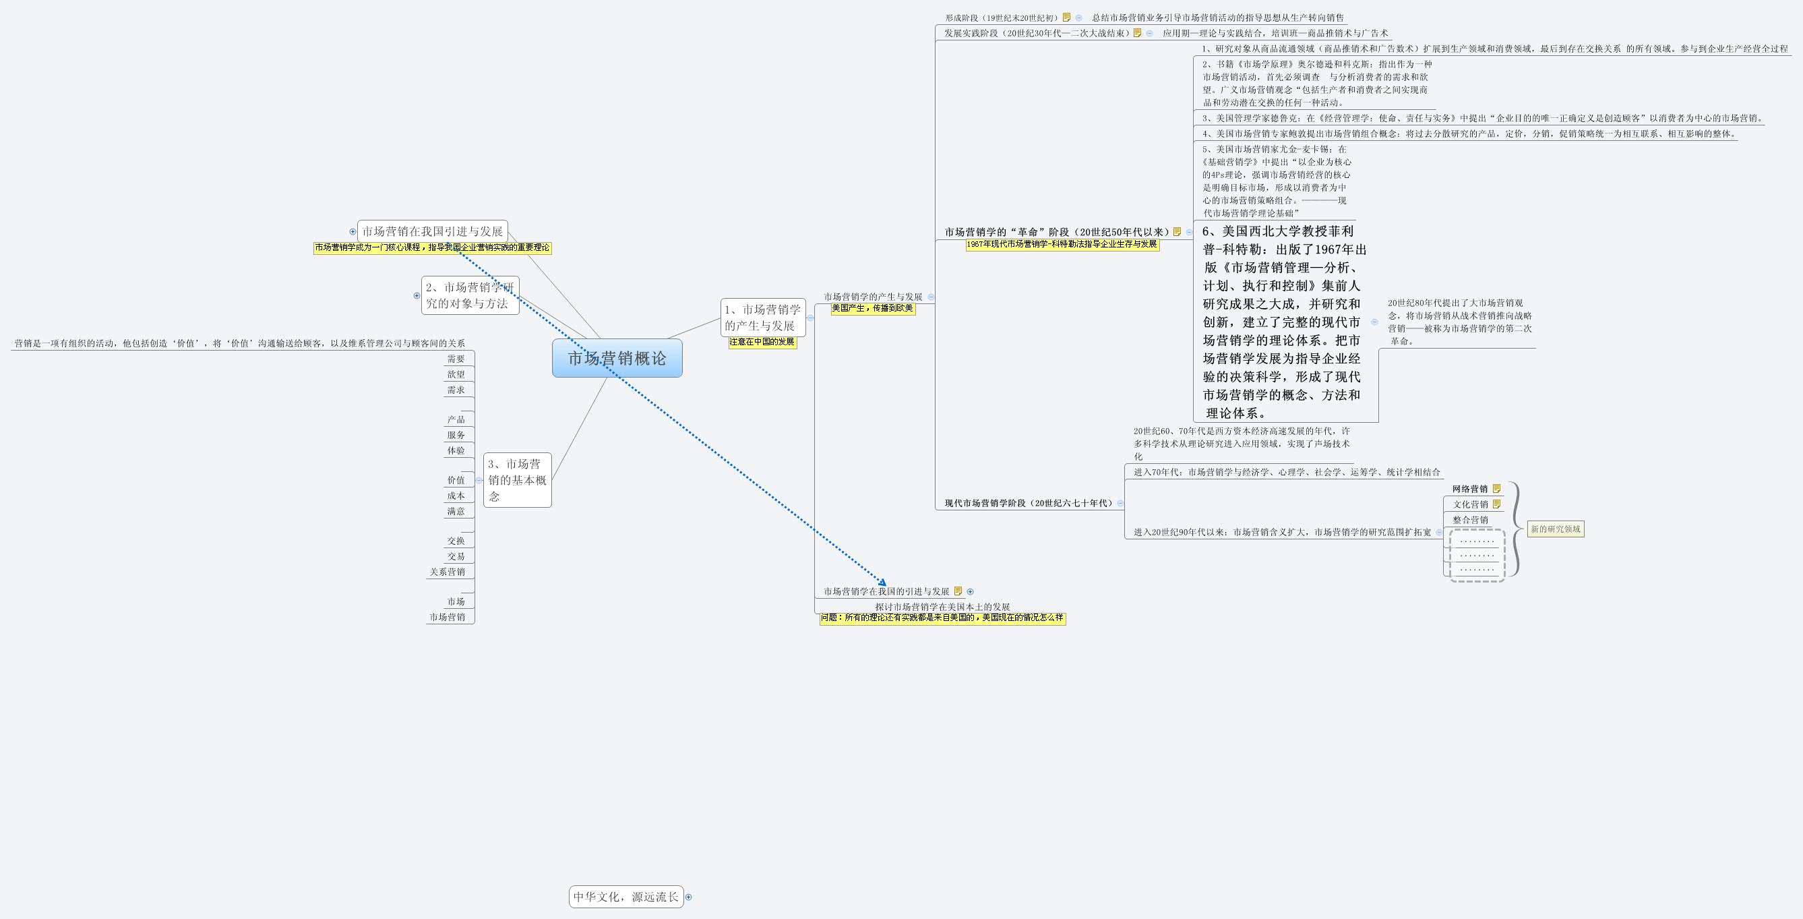The width and height of the screenshot is (1803, 919).
Task: Open the 文化营销 note icon
Action: pos(1496,504)
